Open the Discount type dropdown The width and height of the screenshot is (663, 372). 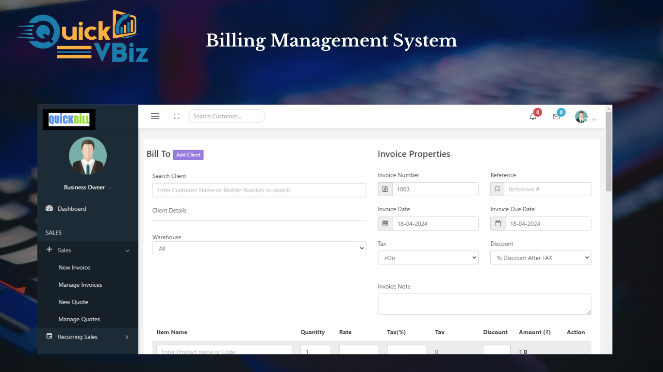coord(540,258)
